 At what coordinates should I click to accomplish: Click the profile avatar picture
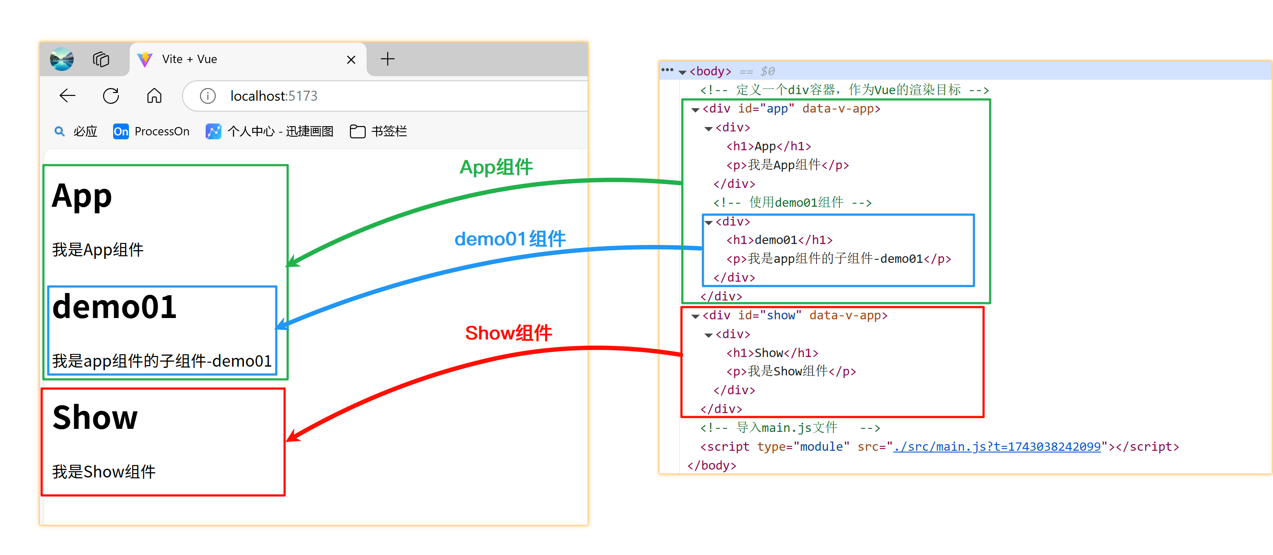[x=62, y=60]
